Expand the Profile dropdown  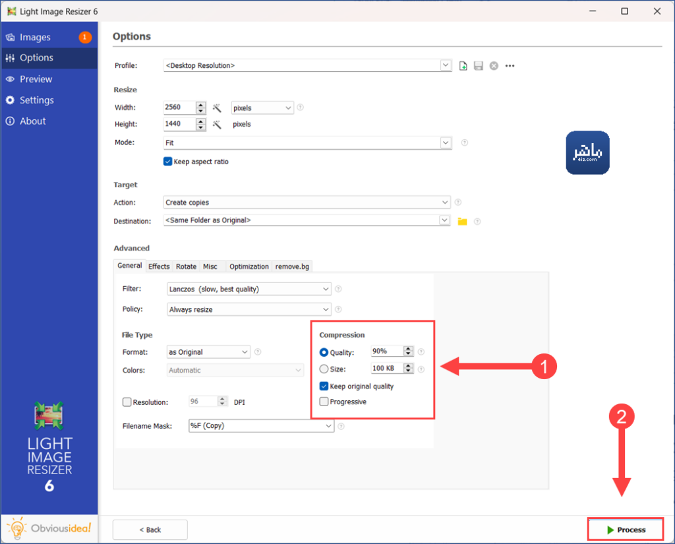pyautogui.click(x=446, y=65)
